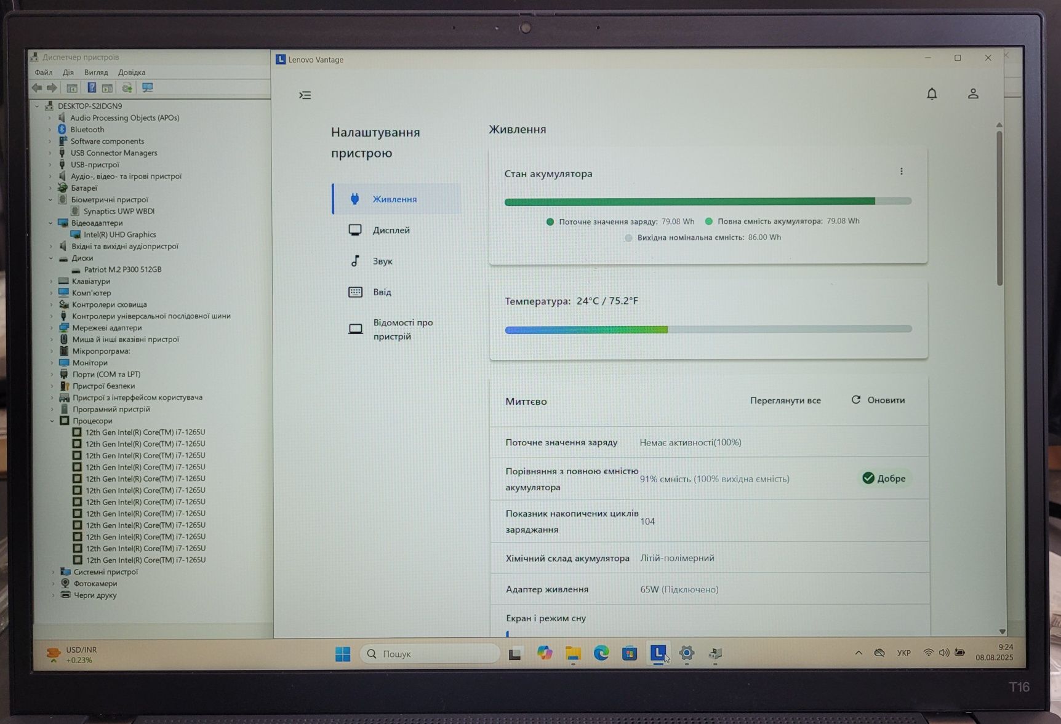The image size is (1061, 724).
Task: Select Patriot M.2 P300 512GB disk
Action: (x=122, y=269)
